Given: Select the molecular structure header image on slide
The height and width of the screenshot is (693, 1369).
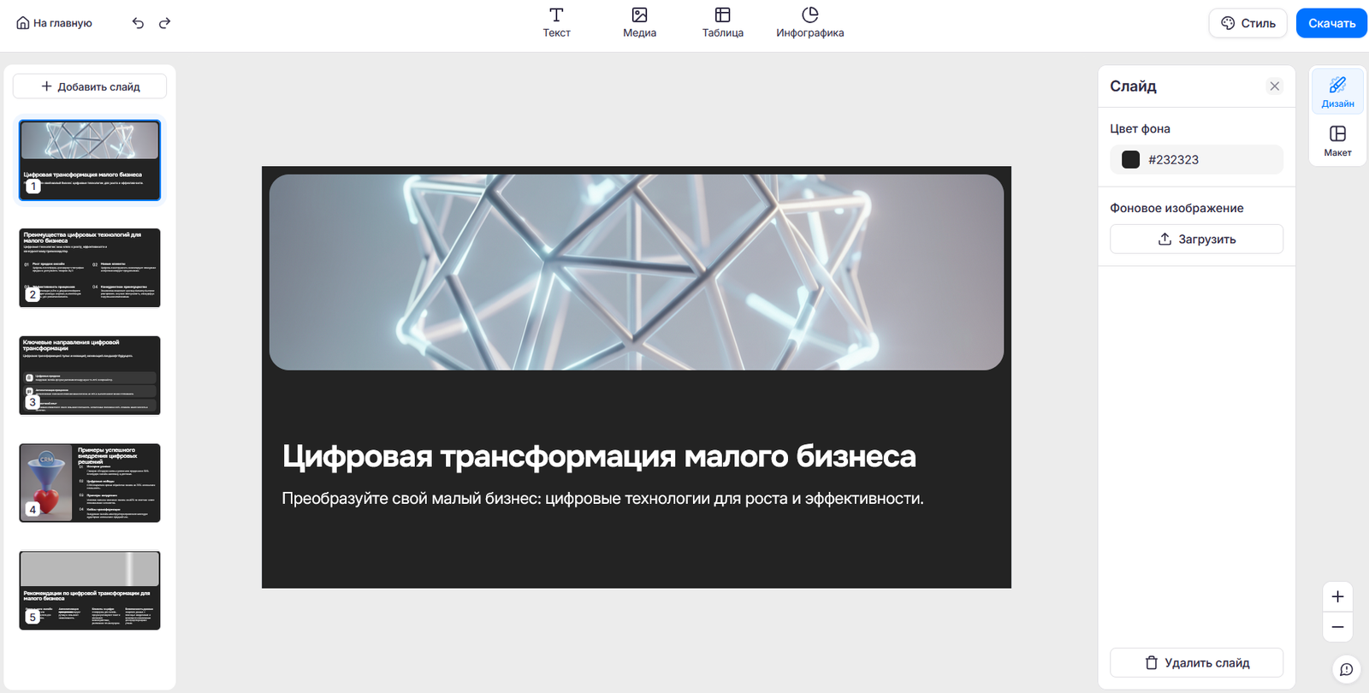Looking at the screenshot, I should pyautogui.click(x=637, y=272).
